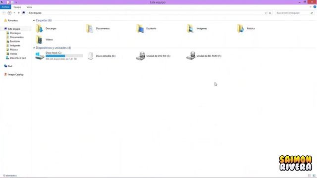
Task: Select Este equipo in navigation pane
Action: click(14, 29)
